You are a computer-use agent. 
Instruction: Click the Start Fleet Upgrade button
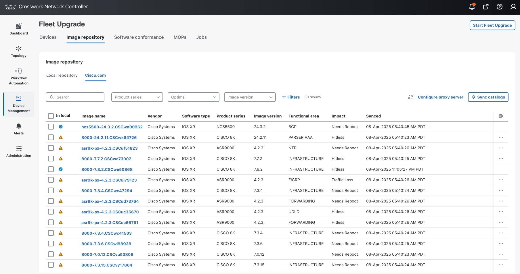click(492, 25)
